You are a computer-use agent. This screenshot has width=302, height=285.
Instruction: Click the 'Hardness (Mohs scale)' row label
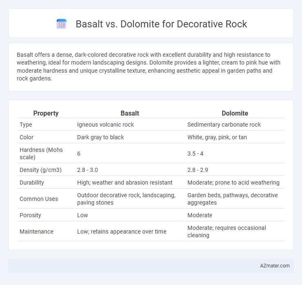41,154
